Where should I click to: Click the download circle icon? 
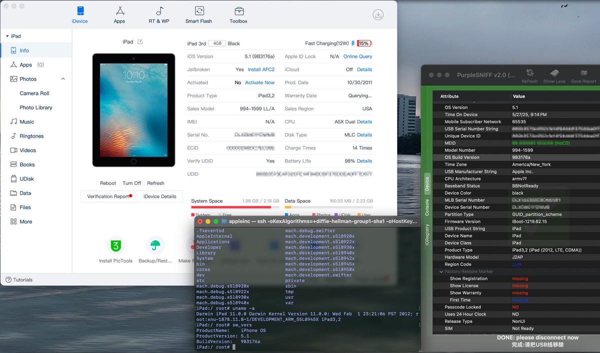click(x=378, y=15)
